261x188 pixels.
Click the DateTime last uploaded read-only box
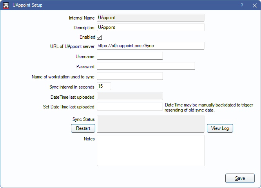[x=130, y=96]
